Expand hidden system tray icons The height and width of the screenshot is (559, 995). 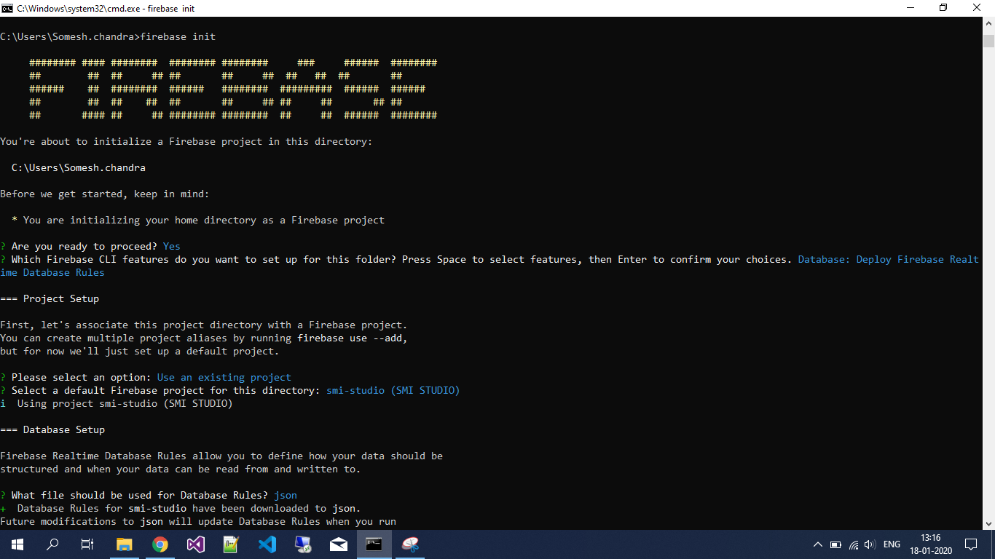click(x=817, y=544)
